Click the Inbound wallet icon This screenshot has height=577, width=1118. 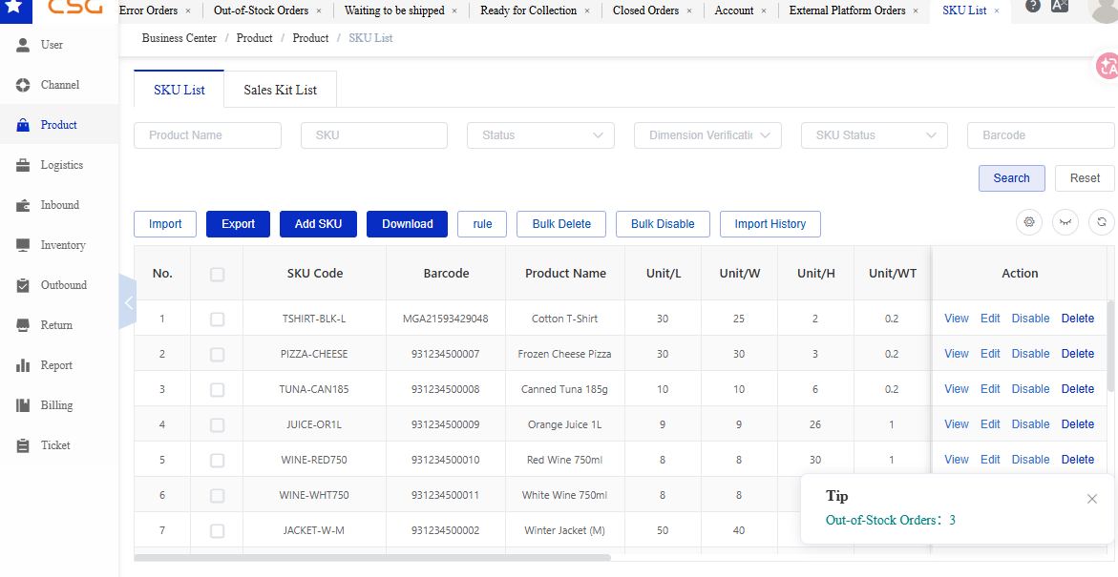pos(24,205)
